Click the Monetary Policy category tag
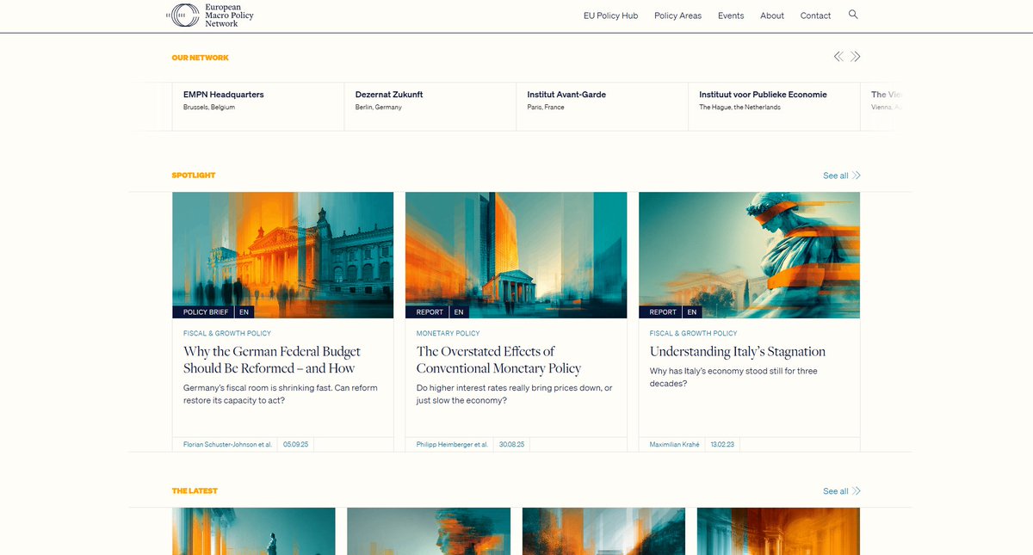Screen dimensions: 1033x555 click(448, 333)
